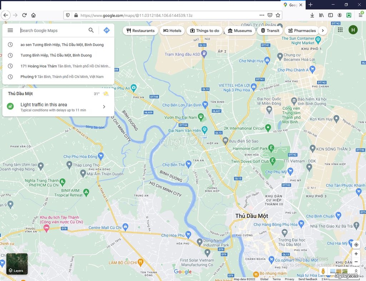Open the Firefox library
The height and width of the screenshot is (281, 366).
coord(321,15)
